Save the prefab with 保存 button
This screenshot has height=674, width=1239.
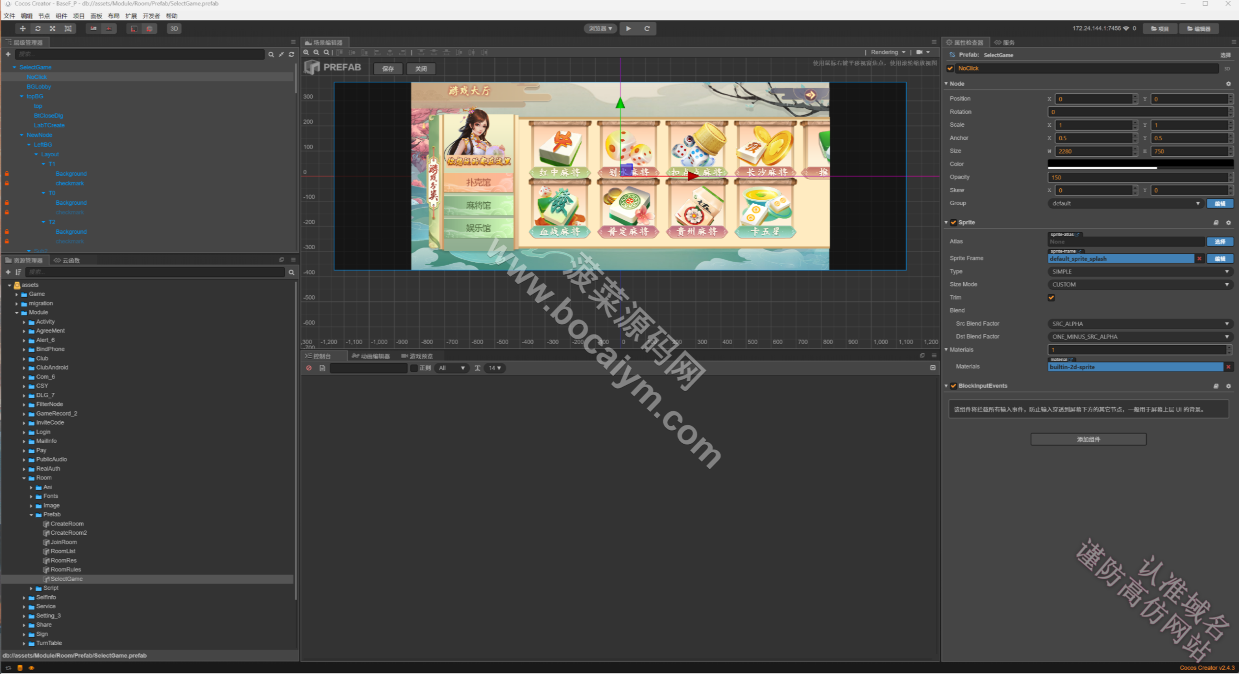point(388,69)
